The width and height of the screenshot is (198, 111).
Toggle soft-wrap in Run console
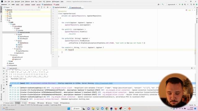[x=7, y=76]
